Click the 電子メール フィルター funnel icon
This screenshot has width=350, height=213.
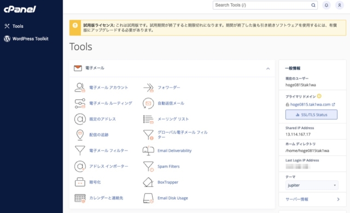click(80, 150)
